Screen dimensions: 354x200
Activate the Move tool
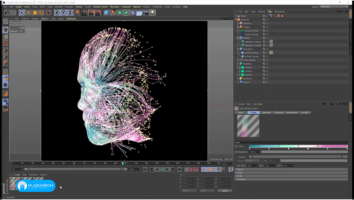(x=28, y=13)
